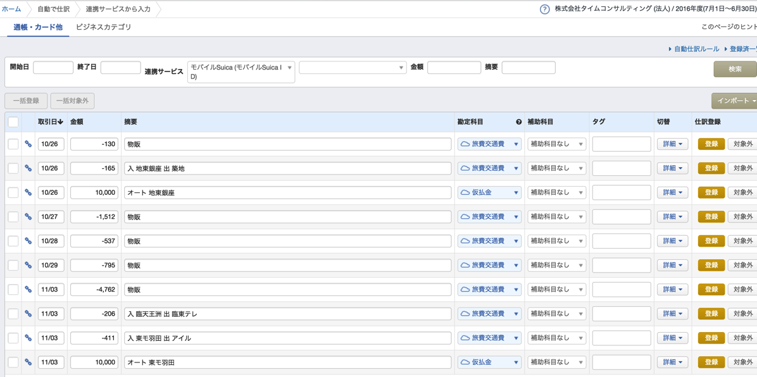Click the link icon for 10/29 -795 row
757x377 pixels.
(28, 265)
